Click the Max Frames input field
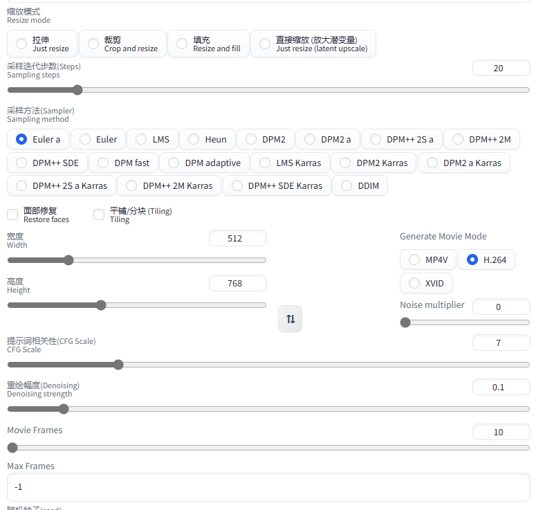This screenshot has width=543, height=510. tap(268, 487)
